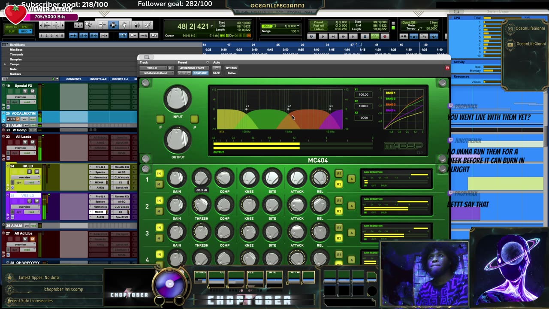Mute the HK LD track
This screenshot has width=549, height=309.
[37, 172]
